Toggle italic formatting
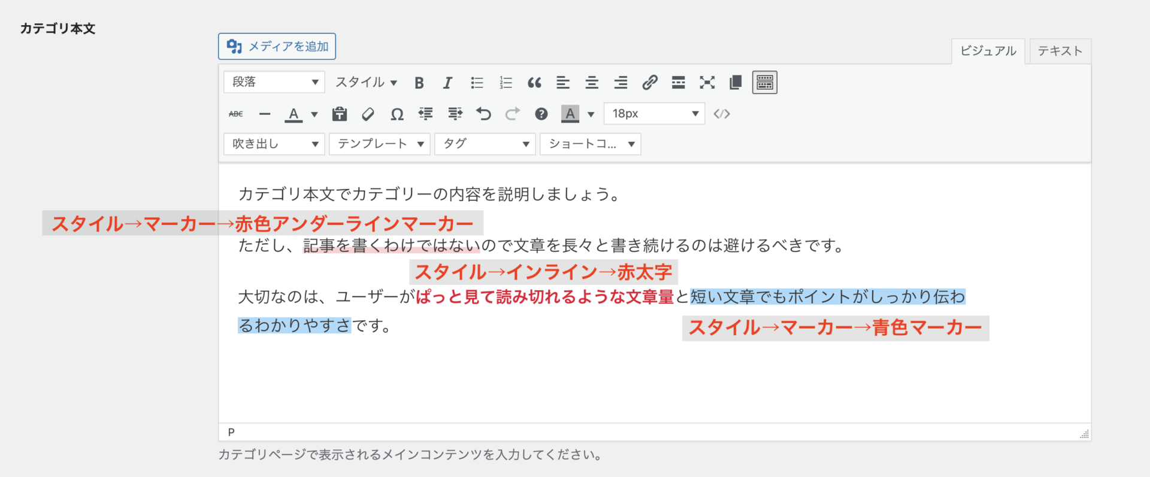Viewport: 1150px width, 477px height. (447, 83)
